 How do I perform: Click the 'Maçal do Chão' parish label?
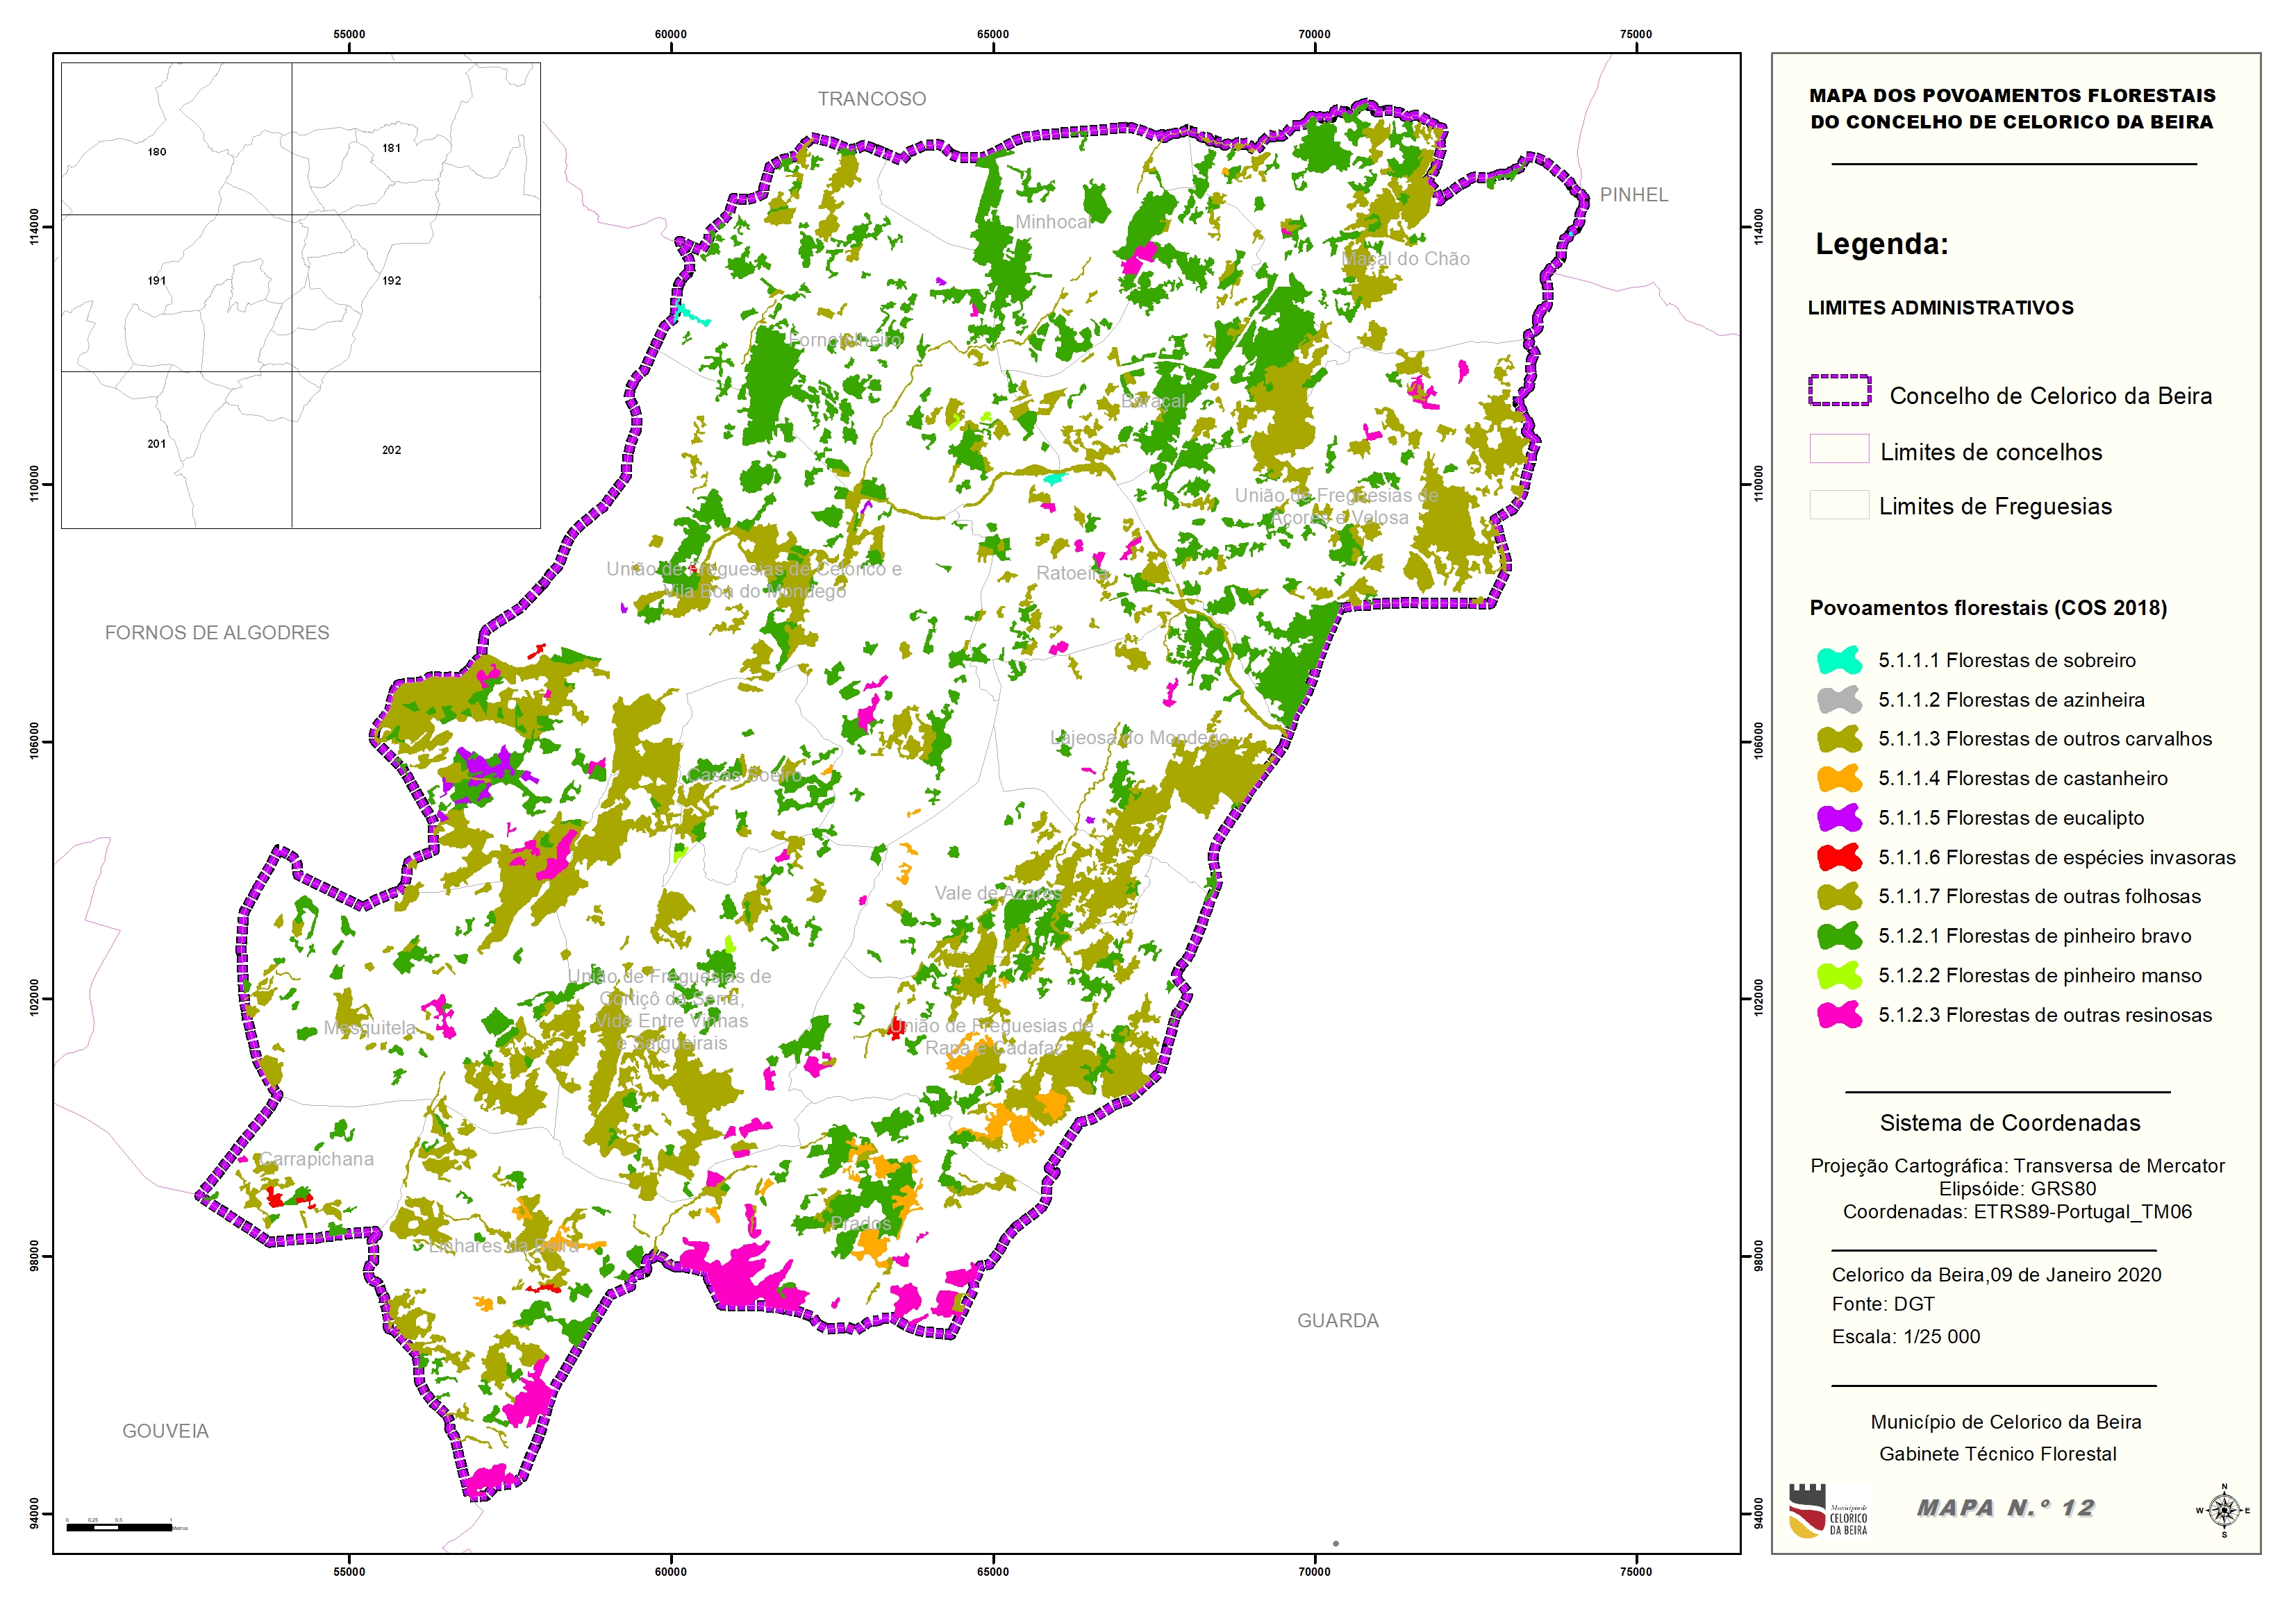[1405, 259]
